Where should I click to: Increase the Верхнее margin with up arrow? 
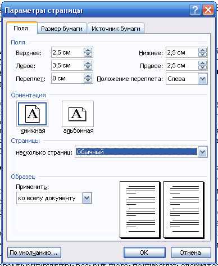point(88,50)
